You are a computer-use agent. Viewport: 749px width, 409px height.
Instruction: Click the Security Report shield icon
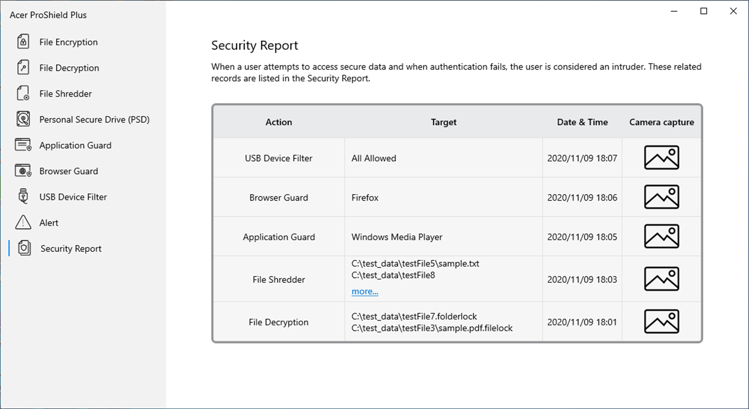point(24,248)
